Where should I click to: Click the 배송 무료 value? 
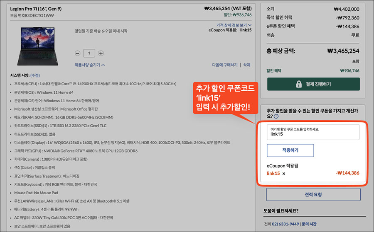pos(355,35)
